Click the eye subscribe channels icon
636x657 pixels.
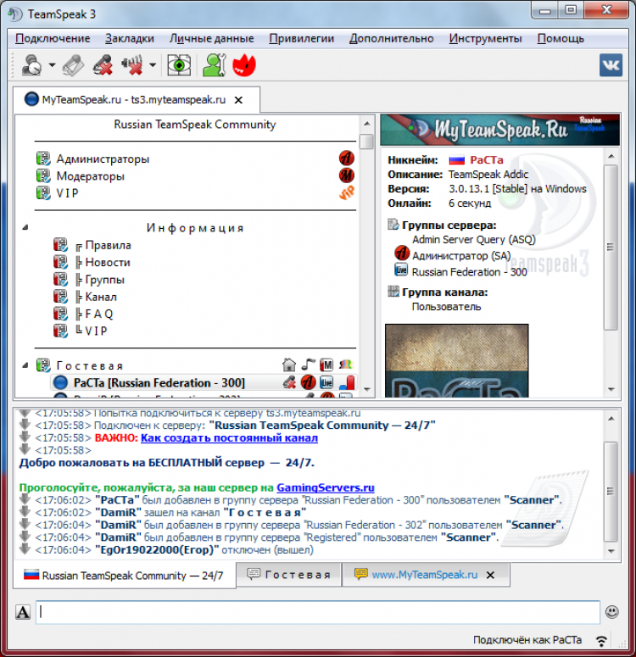click(179, 65)
